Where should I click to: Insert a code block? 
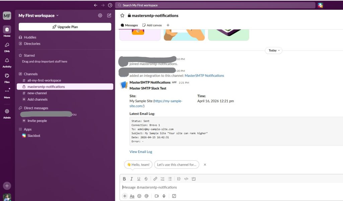point(193,179)
